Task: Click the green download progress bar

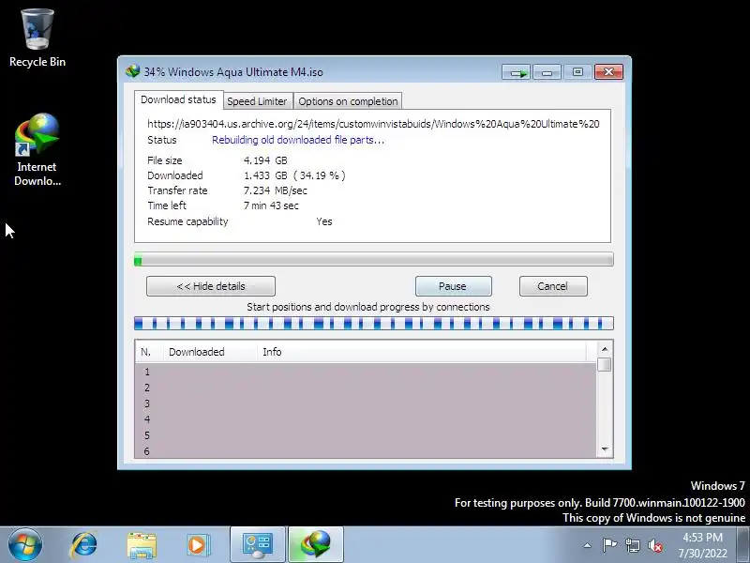Action: [x=373, y=260]
